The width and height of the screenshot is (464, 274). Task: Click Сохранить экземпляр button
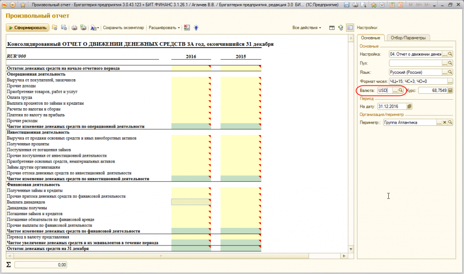(123, 28)
